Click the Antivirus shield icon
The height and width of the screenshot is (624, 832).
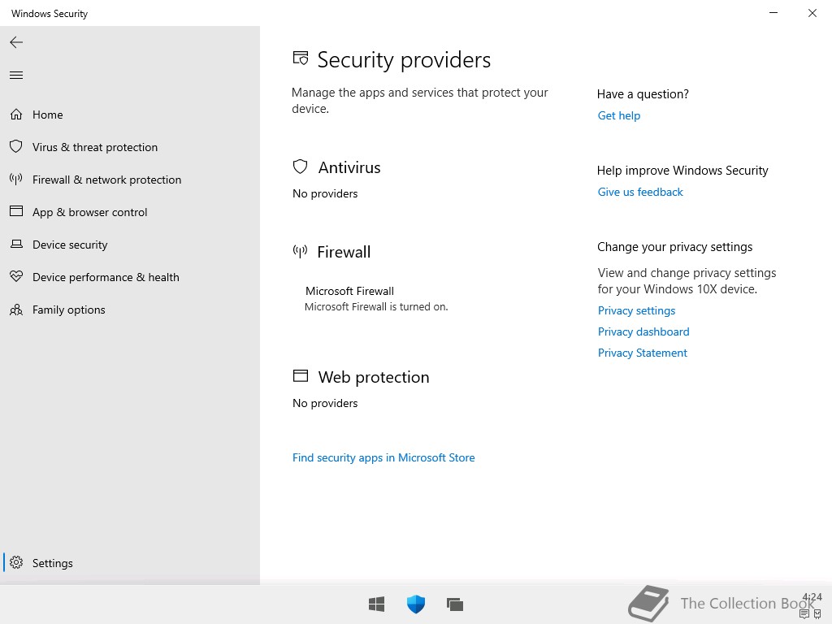(301, 167)
